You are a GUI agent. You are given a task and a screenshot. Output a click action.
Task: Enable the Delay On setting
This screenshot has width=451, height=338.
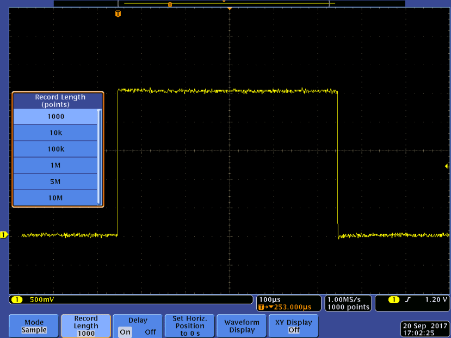[x=125, y=330]
